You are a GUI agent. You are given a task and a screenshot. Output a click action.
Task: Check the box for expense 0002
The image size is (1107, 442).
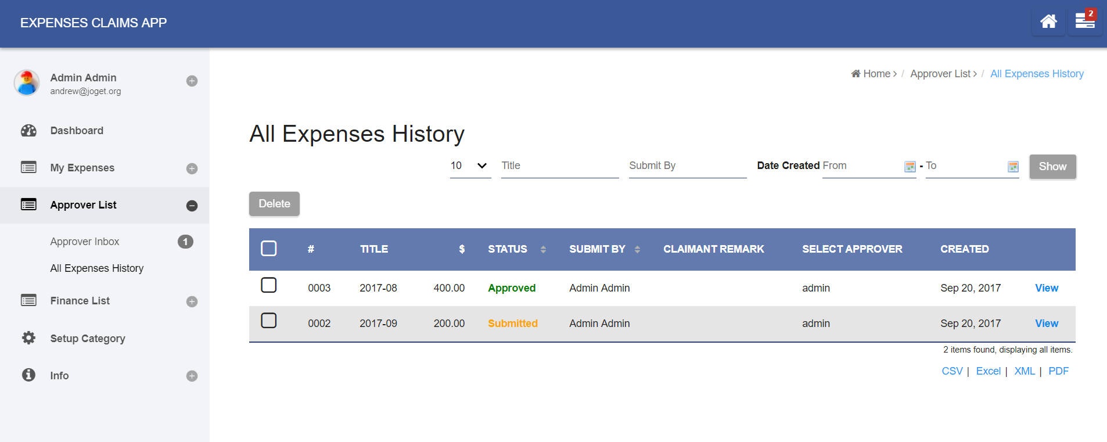pos(269,321)
